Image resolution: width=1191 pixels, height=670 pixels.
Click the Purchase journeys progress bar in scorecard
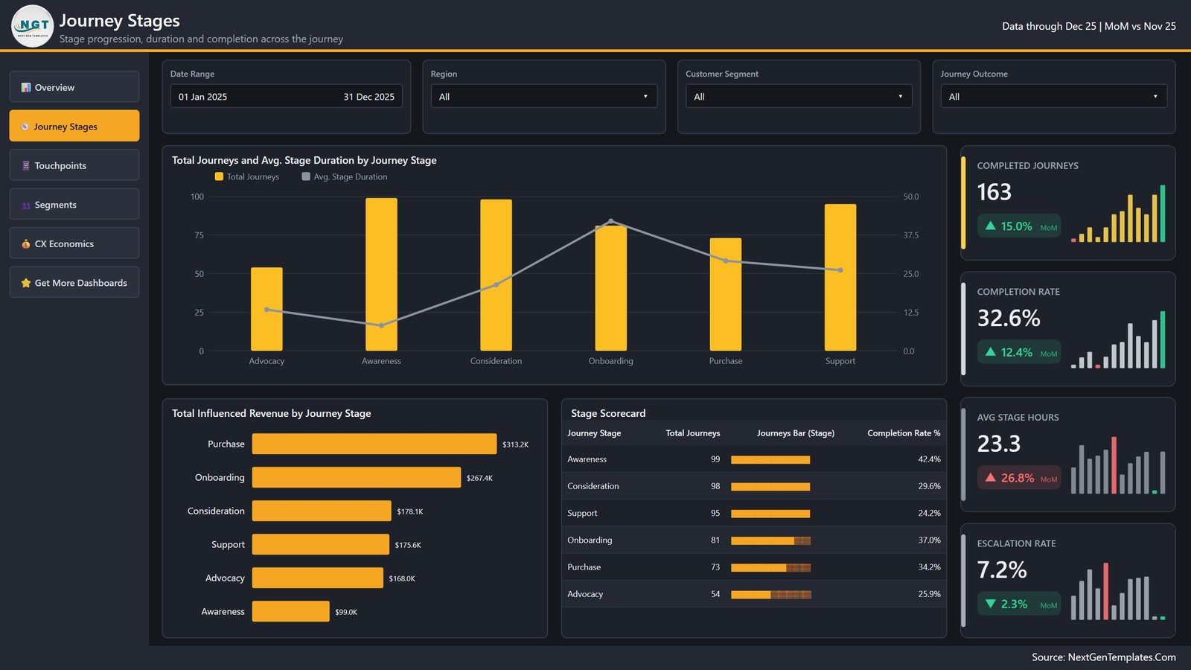pos(770,567)
